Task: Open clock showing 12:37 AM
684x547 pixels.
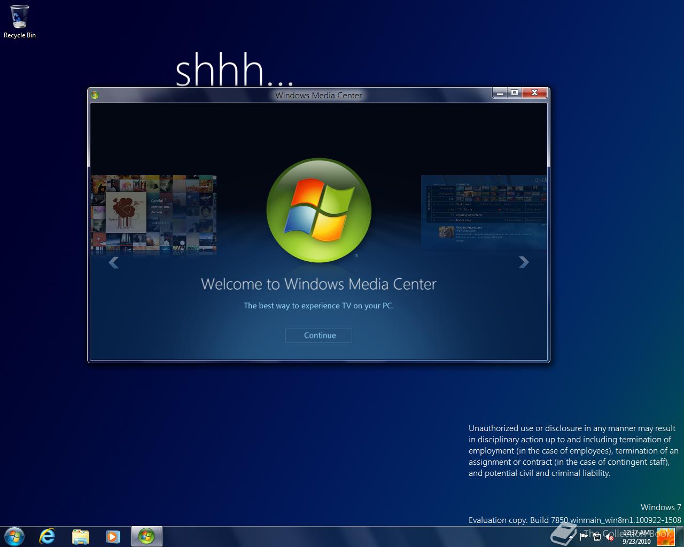Action: 636,537
